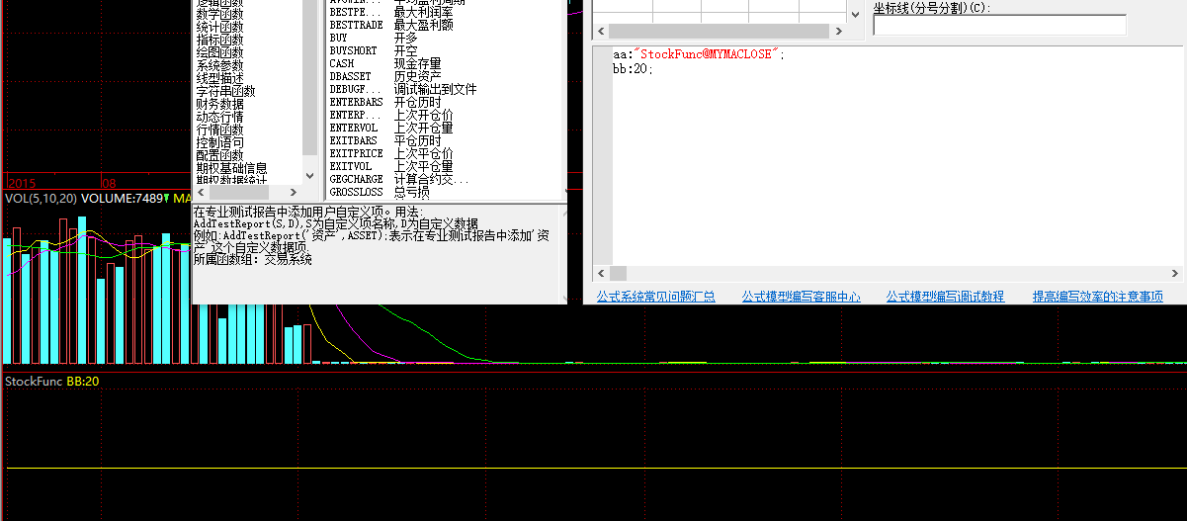Click the VOL(5,10,20) indicator label

tap(41, 199)
